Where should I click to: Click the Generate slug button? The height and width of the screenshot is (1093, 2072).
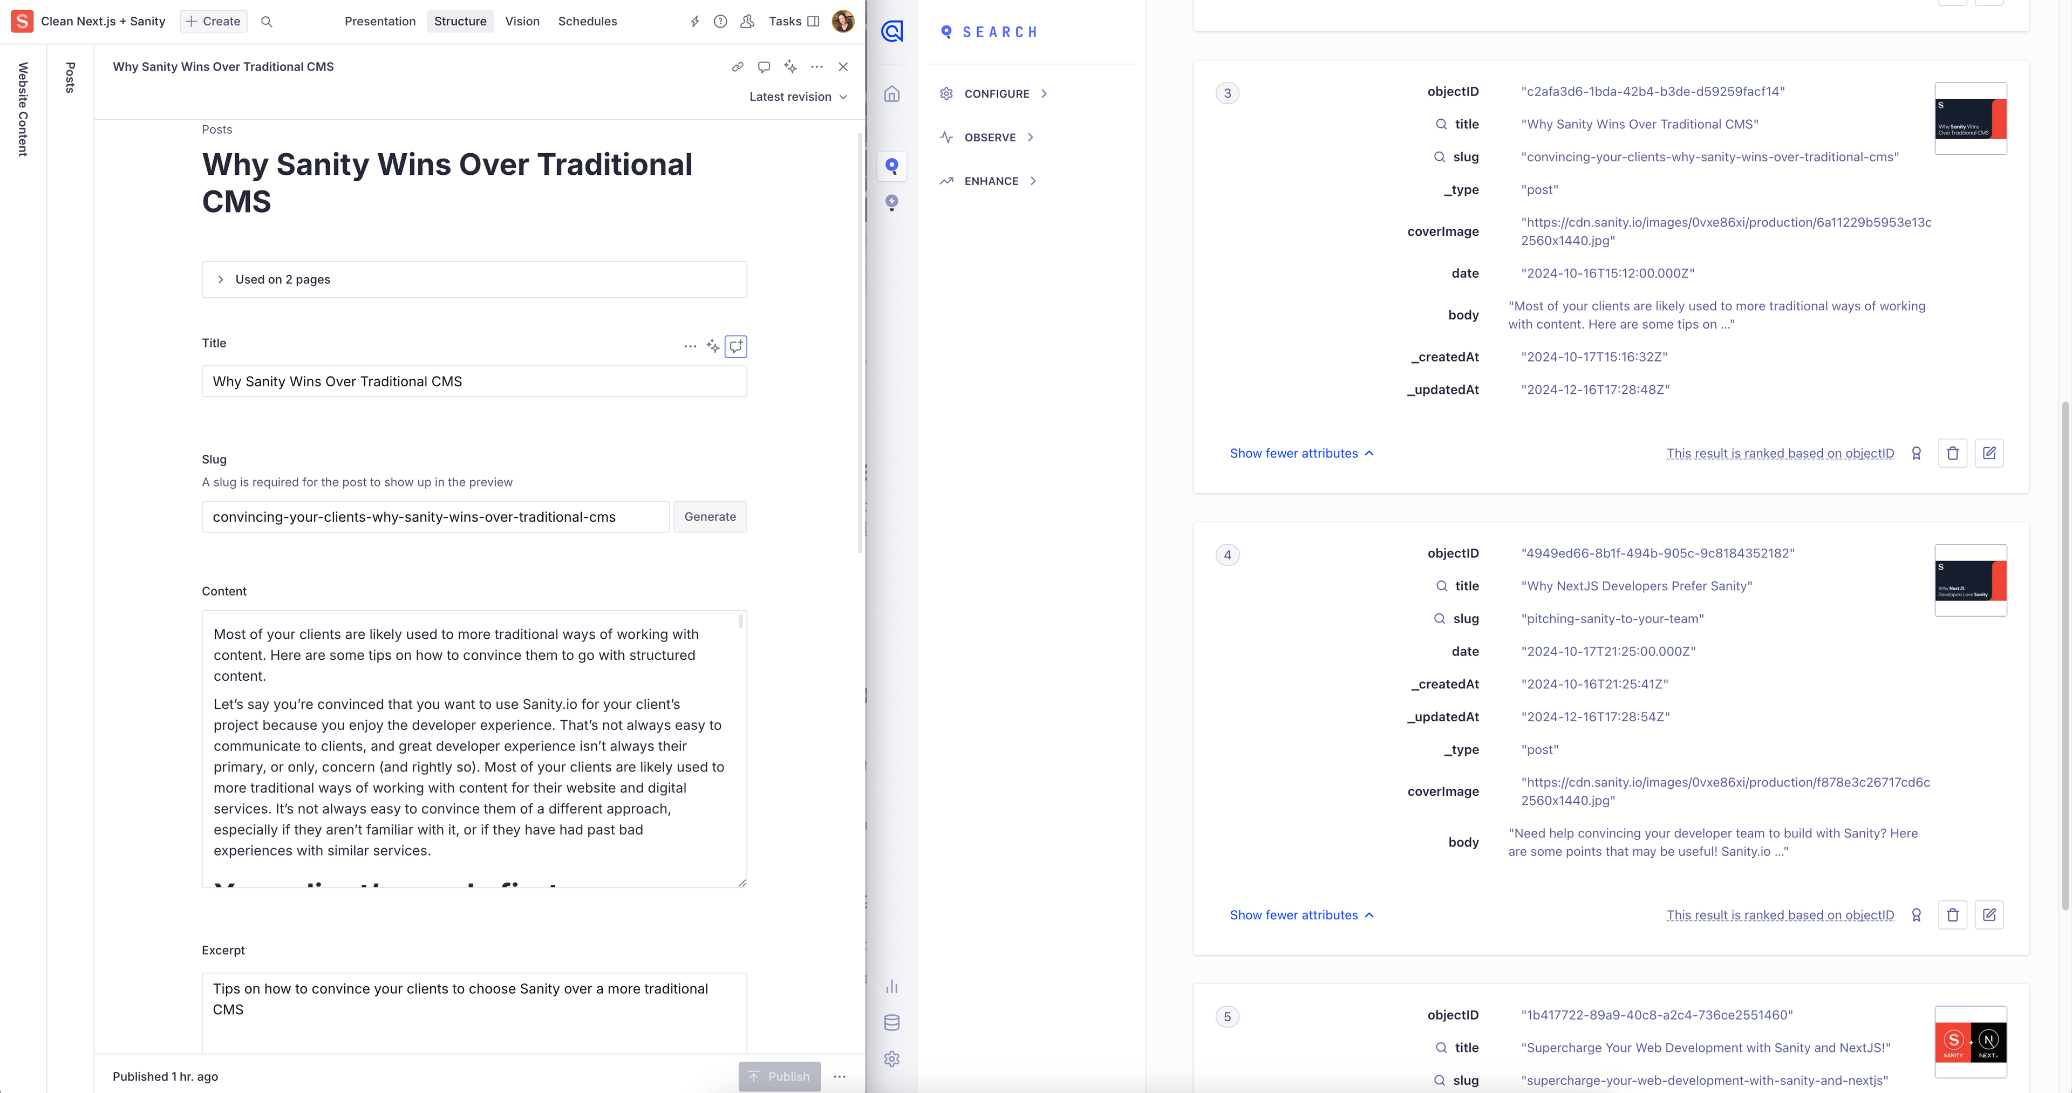pos(710,517)
